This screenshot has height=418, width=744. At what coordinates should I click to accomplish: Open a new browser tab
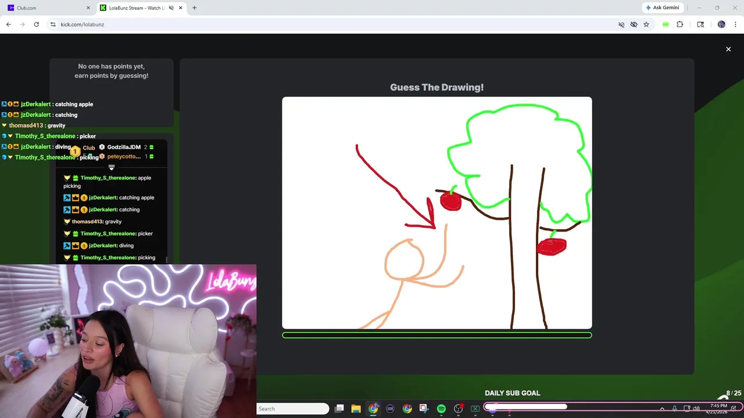coord(194,8)
